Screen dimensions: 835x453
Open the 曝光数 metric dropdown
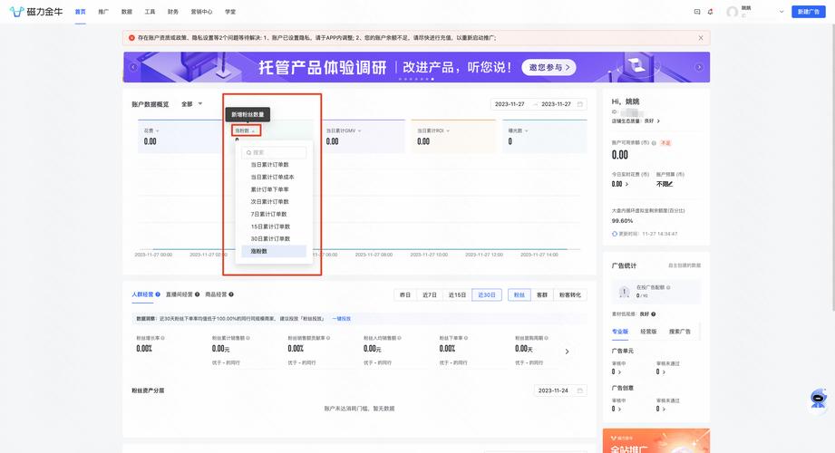point(519,131)
